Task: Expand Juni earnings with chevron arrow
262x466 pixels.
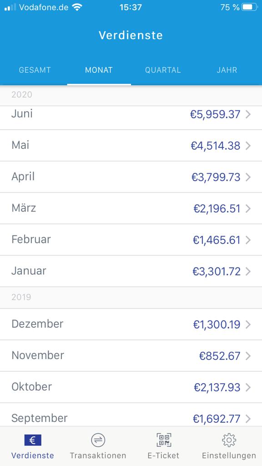Action: click(248, 114)
